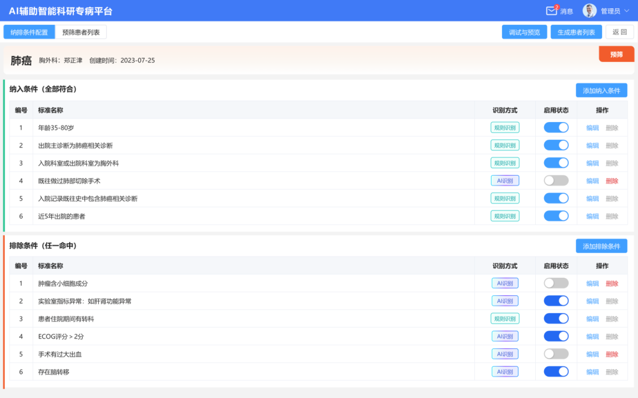Viewport: 638px width, 398px height.
Task: Click the orange 预筛 status badge
Action: pyautogui.click(x=616, y=54)
